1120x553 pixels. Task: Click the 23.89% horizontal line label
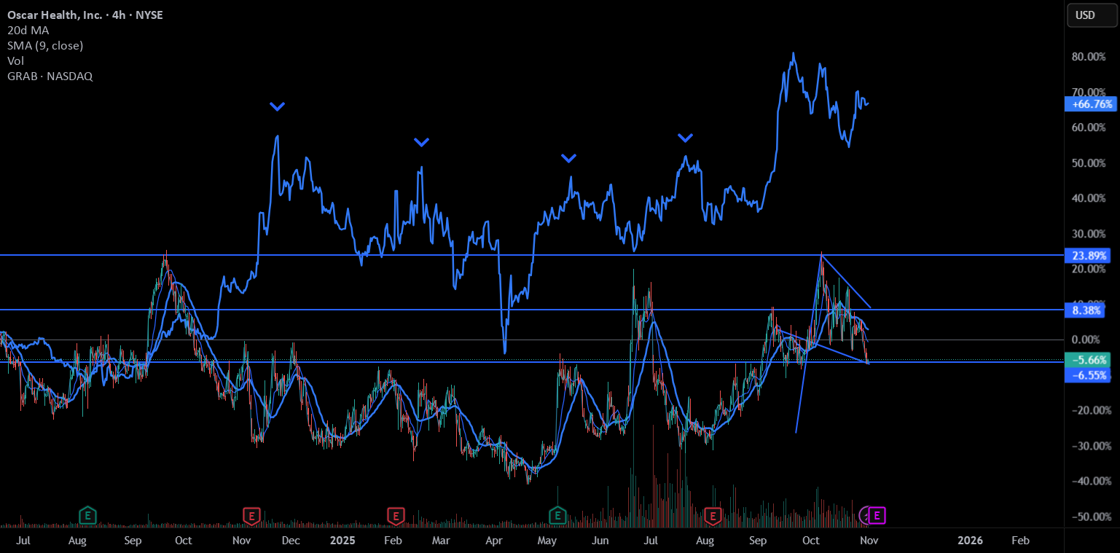[x=1089, y=256]
